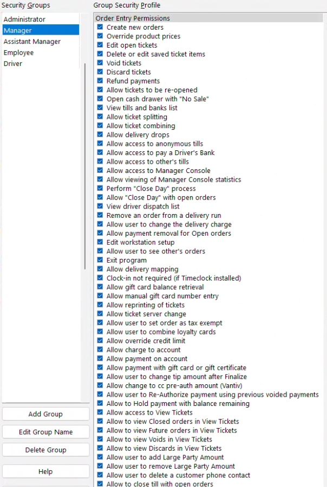
Task: Uncheck Clock-in not required option
Action: (100, 278)
